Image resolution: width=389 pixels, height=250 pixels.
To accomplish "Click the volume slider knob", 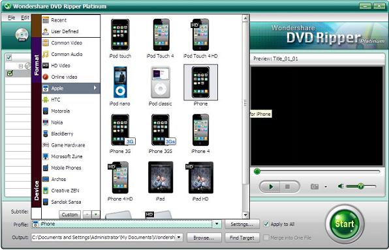I will [361, 186].
